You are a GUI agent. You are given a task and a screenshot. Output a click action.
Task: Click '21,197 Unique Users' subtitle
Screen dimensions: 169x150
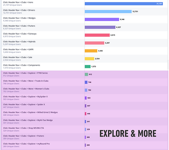12,5
